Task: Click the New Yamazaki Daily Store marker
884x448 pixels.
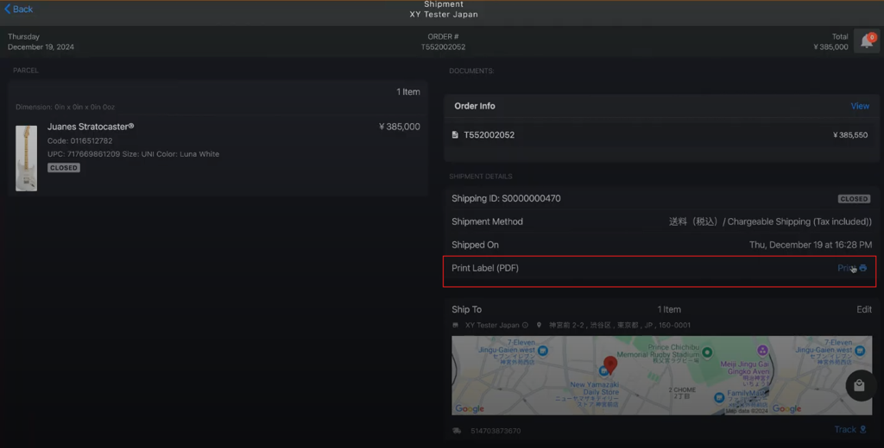Action: tap(603, 371)
